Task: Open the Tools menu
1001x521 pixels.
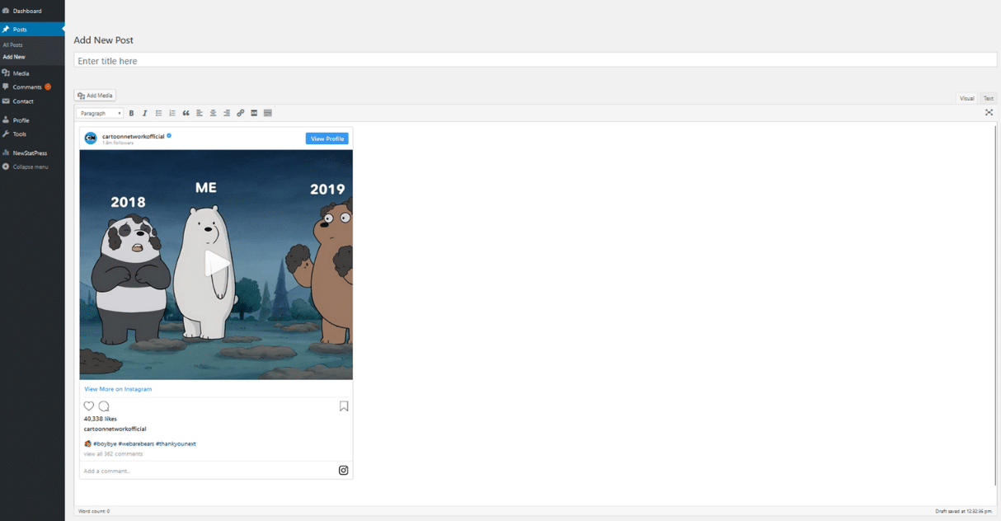Action: (x=32, y=134)
